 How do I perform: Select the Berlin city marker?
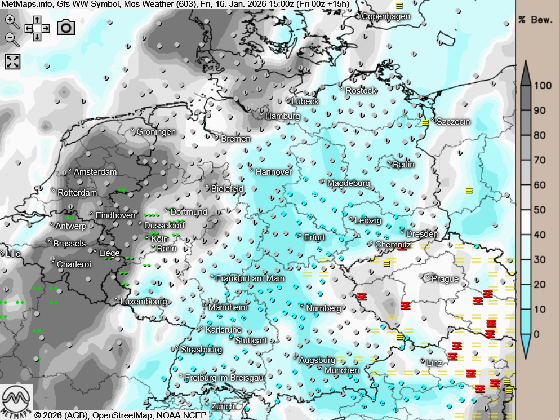[x=389, y=164]
